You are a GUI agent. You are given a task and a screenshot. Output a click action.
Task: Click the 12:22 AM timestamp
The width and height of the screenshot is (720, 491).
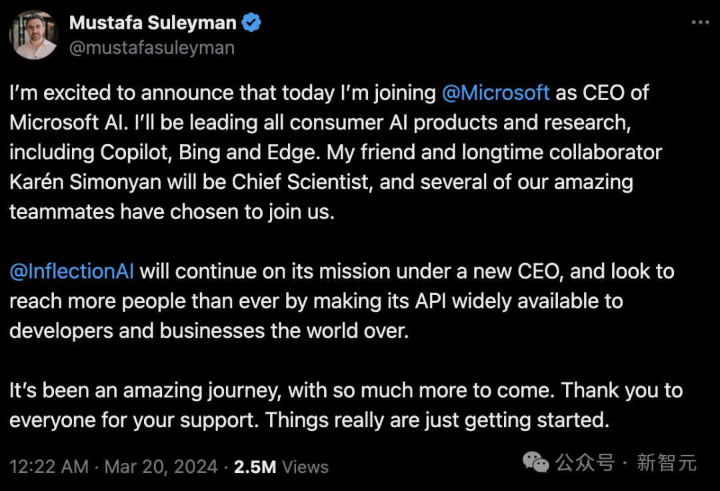click(x=49, y=466)
